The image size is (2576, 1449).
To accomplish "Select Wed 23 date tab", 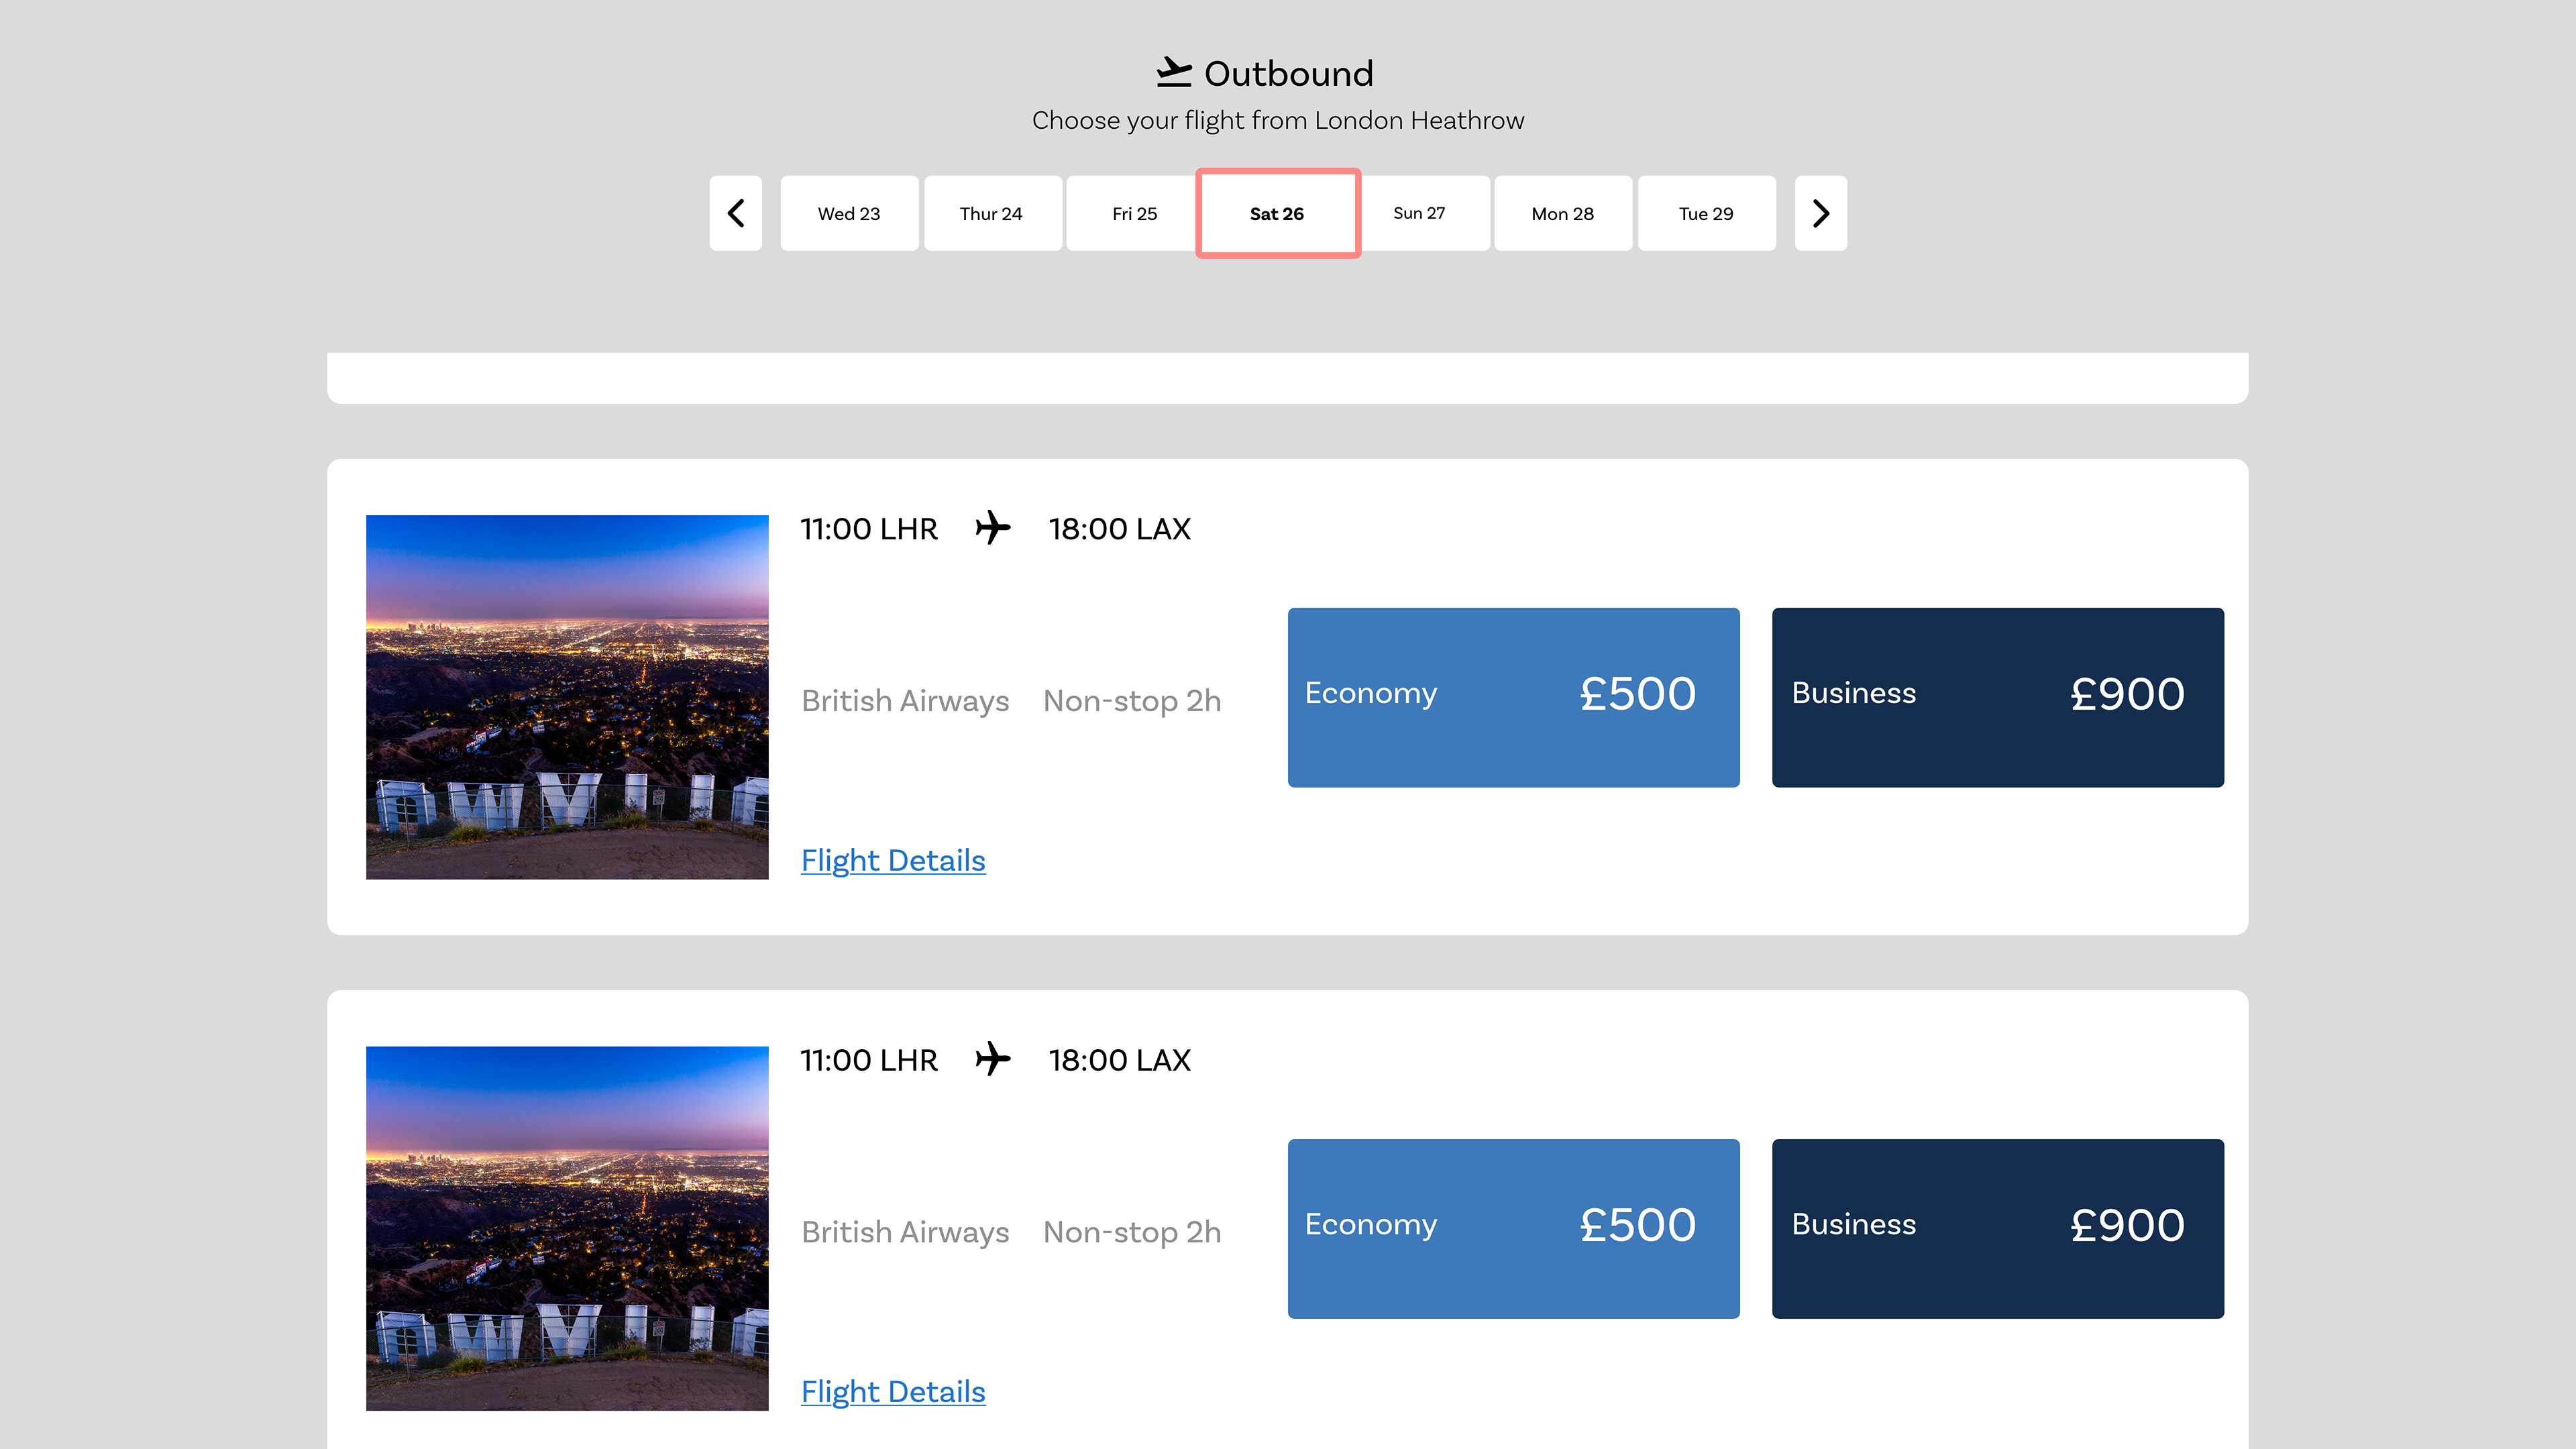I will [x=849, y=213].
